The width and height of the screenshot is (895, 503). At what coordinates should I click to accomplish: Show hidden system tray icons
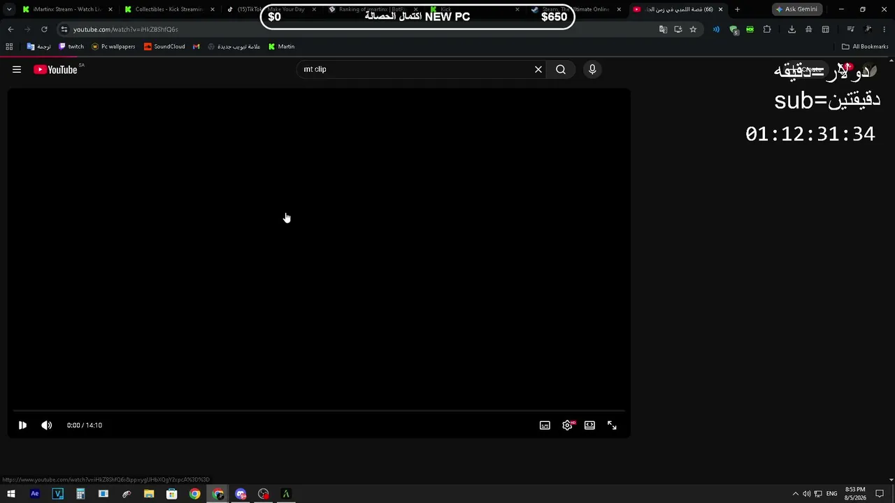click(x=795, y=494)
